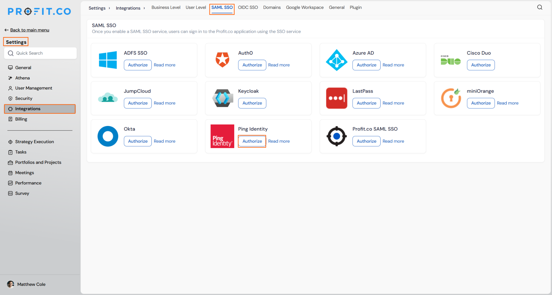Click the ADFS SSO Windows logo
The width and height of the screenshot is (552, 295).
pos(108,60)
